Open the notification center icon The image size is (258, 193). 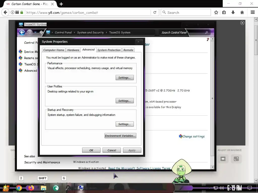click(250, 188)
